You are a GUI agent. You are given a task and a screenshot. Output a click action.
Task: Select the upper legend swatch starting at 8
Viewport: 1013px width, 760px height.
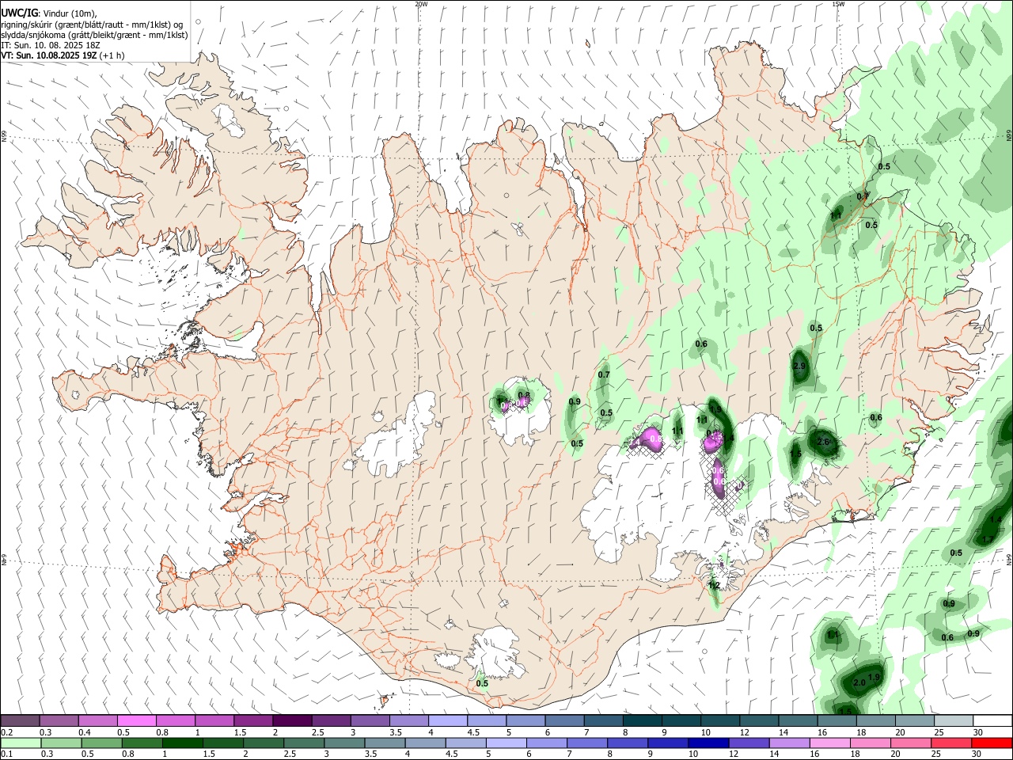point(642,720)
